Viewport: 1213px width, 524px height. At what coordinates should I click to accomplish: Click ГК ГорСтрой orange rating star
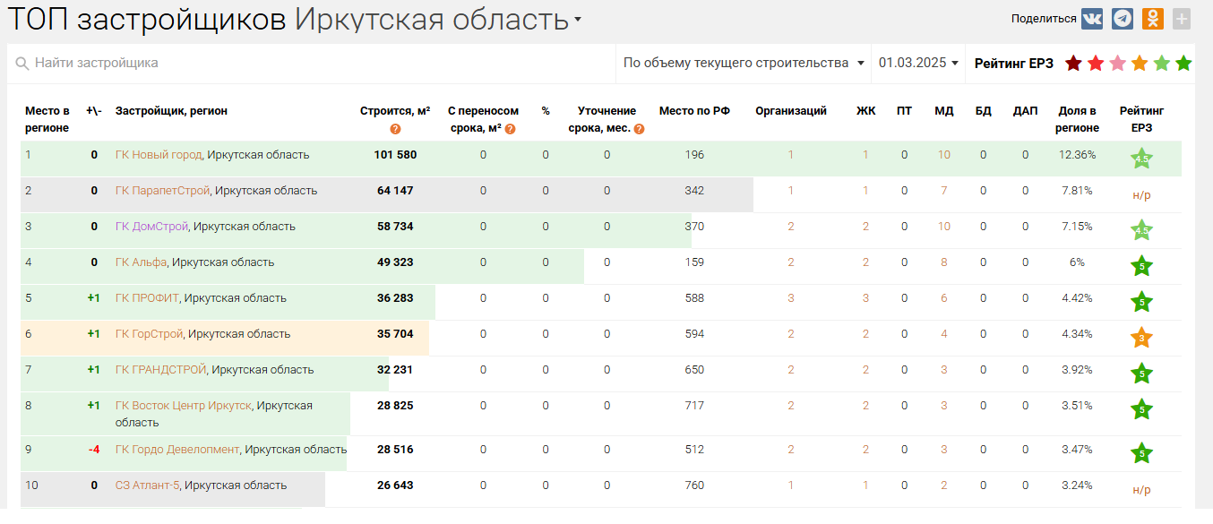point(1141,339)
